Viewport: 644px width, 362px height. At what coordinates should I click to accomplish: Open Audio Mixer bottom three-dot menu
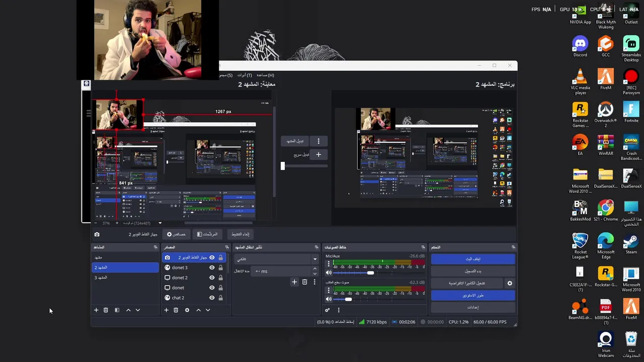click(339, 310)
